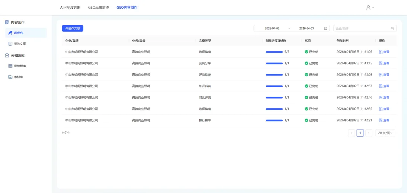Click progress bar of 知识科普 row
The width and height of the screenshot is (407, 193).
click(274, 86)
